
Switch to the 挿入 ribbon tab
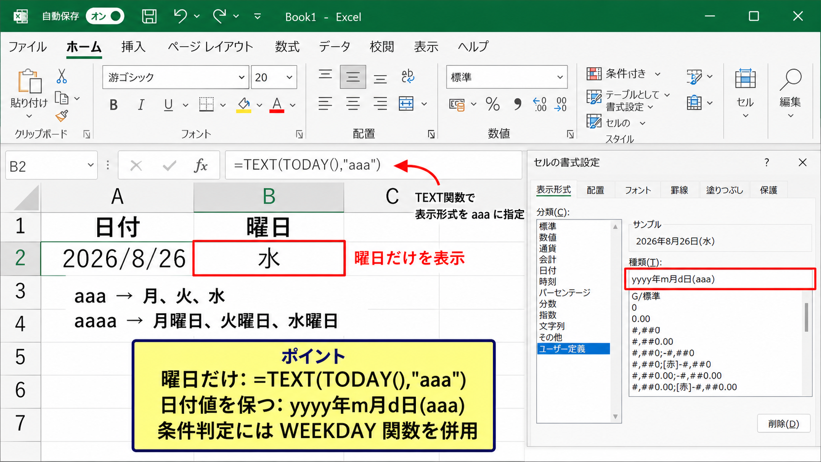tap(134, 47)
